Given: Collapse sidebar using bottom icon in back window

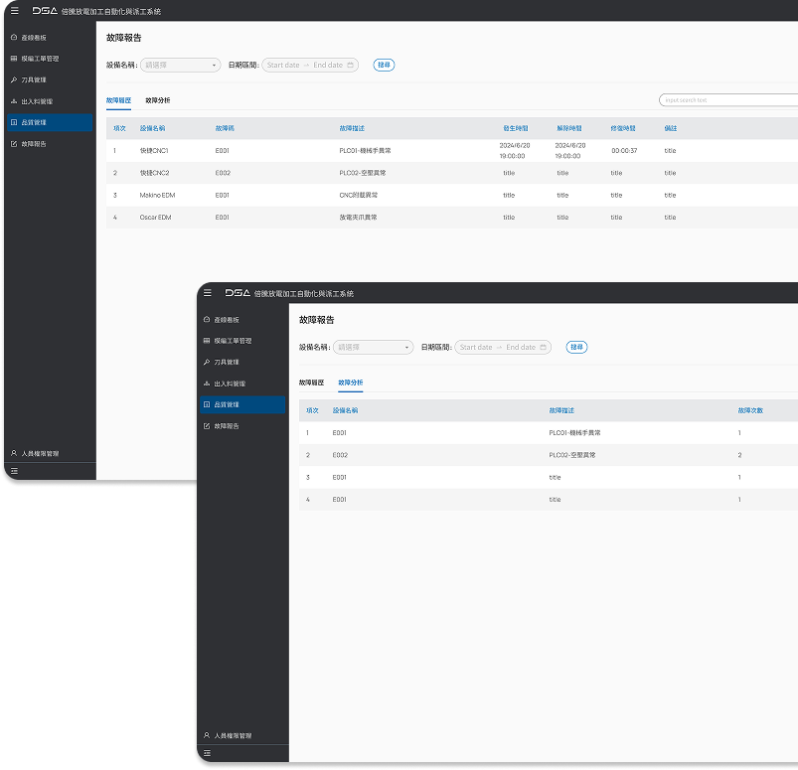Looking at the screenshot, I should point(14,471).
